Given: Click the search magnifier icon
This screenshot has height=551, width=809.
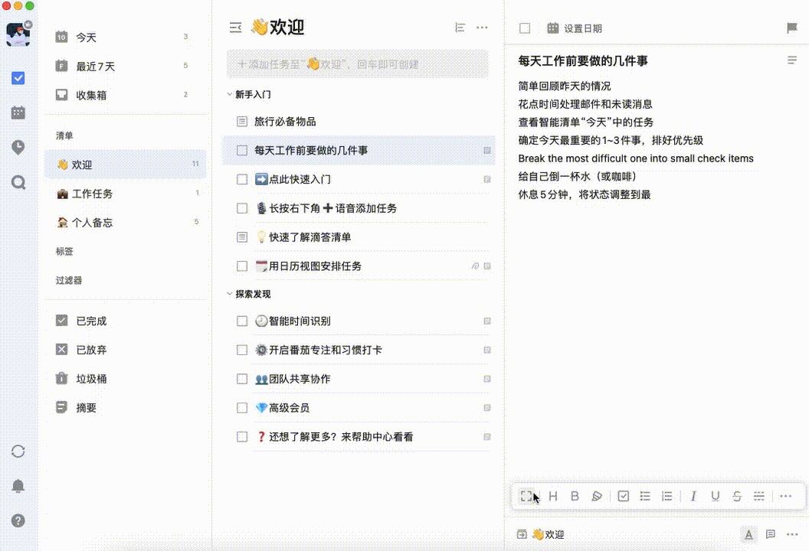Looking at the screenshot, I should [18, 183].
